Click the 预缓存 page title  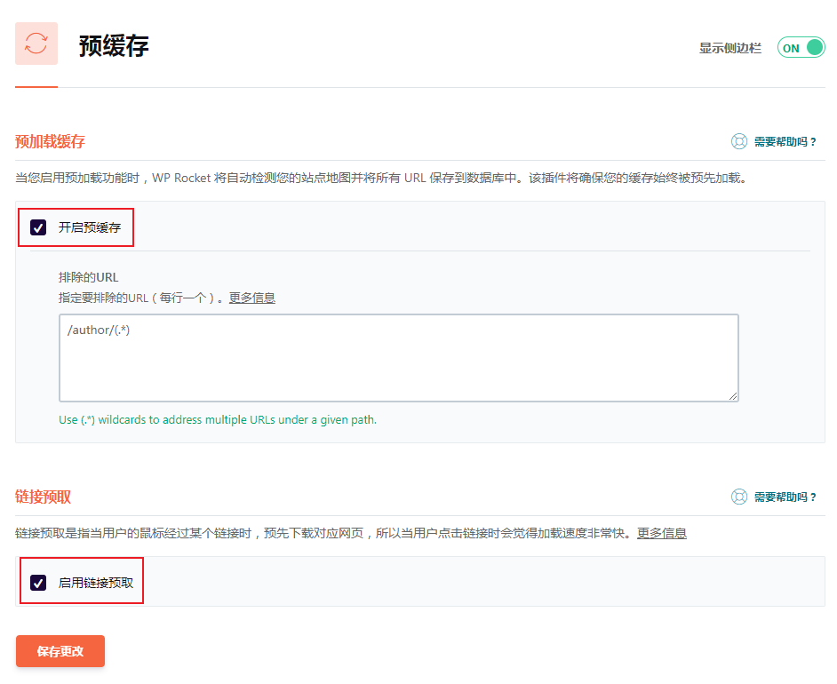click(x=114, y=45)
